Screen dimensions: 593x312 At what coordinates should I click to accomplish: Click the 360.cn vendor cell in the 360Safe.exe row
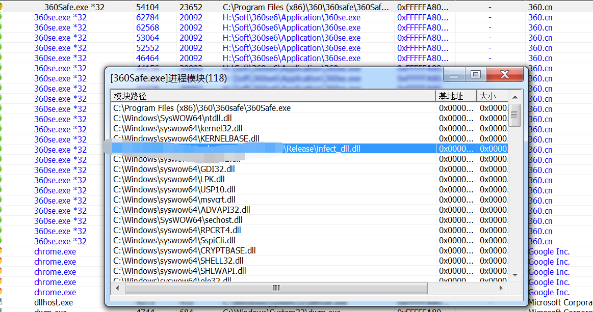point(540,7)
